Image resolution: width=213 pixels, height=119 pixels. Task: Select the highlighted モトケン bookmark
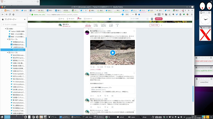tap(13, 50)
